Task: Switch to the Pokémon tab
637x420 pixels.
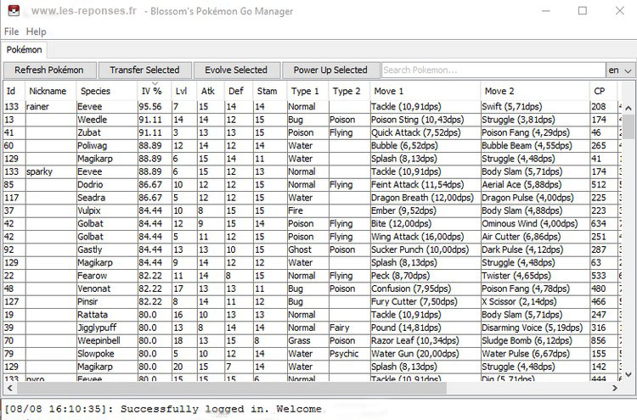Action: click(x=24, y=50)
